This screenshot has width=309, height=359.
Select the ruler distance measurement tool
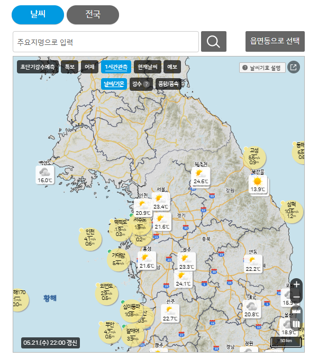tap(296, 311)
